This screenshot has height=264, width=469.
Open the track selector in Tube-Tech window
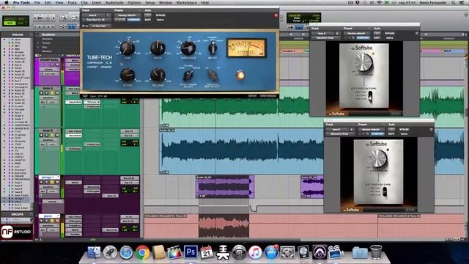pyautogui.click(x=94, y=15)
